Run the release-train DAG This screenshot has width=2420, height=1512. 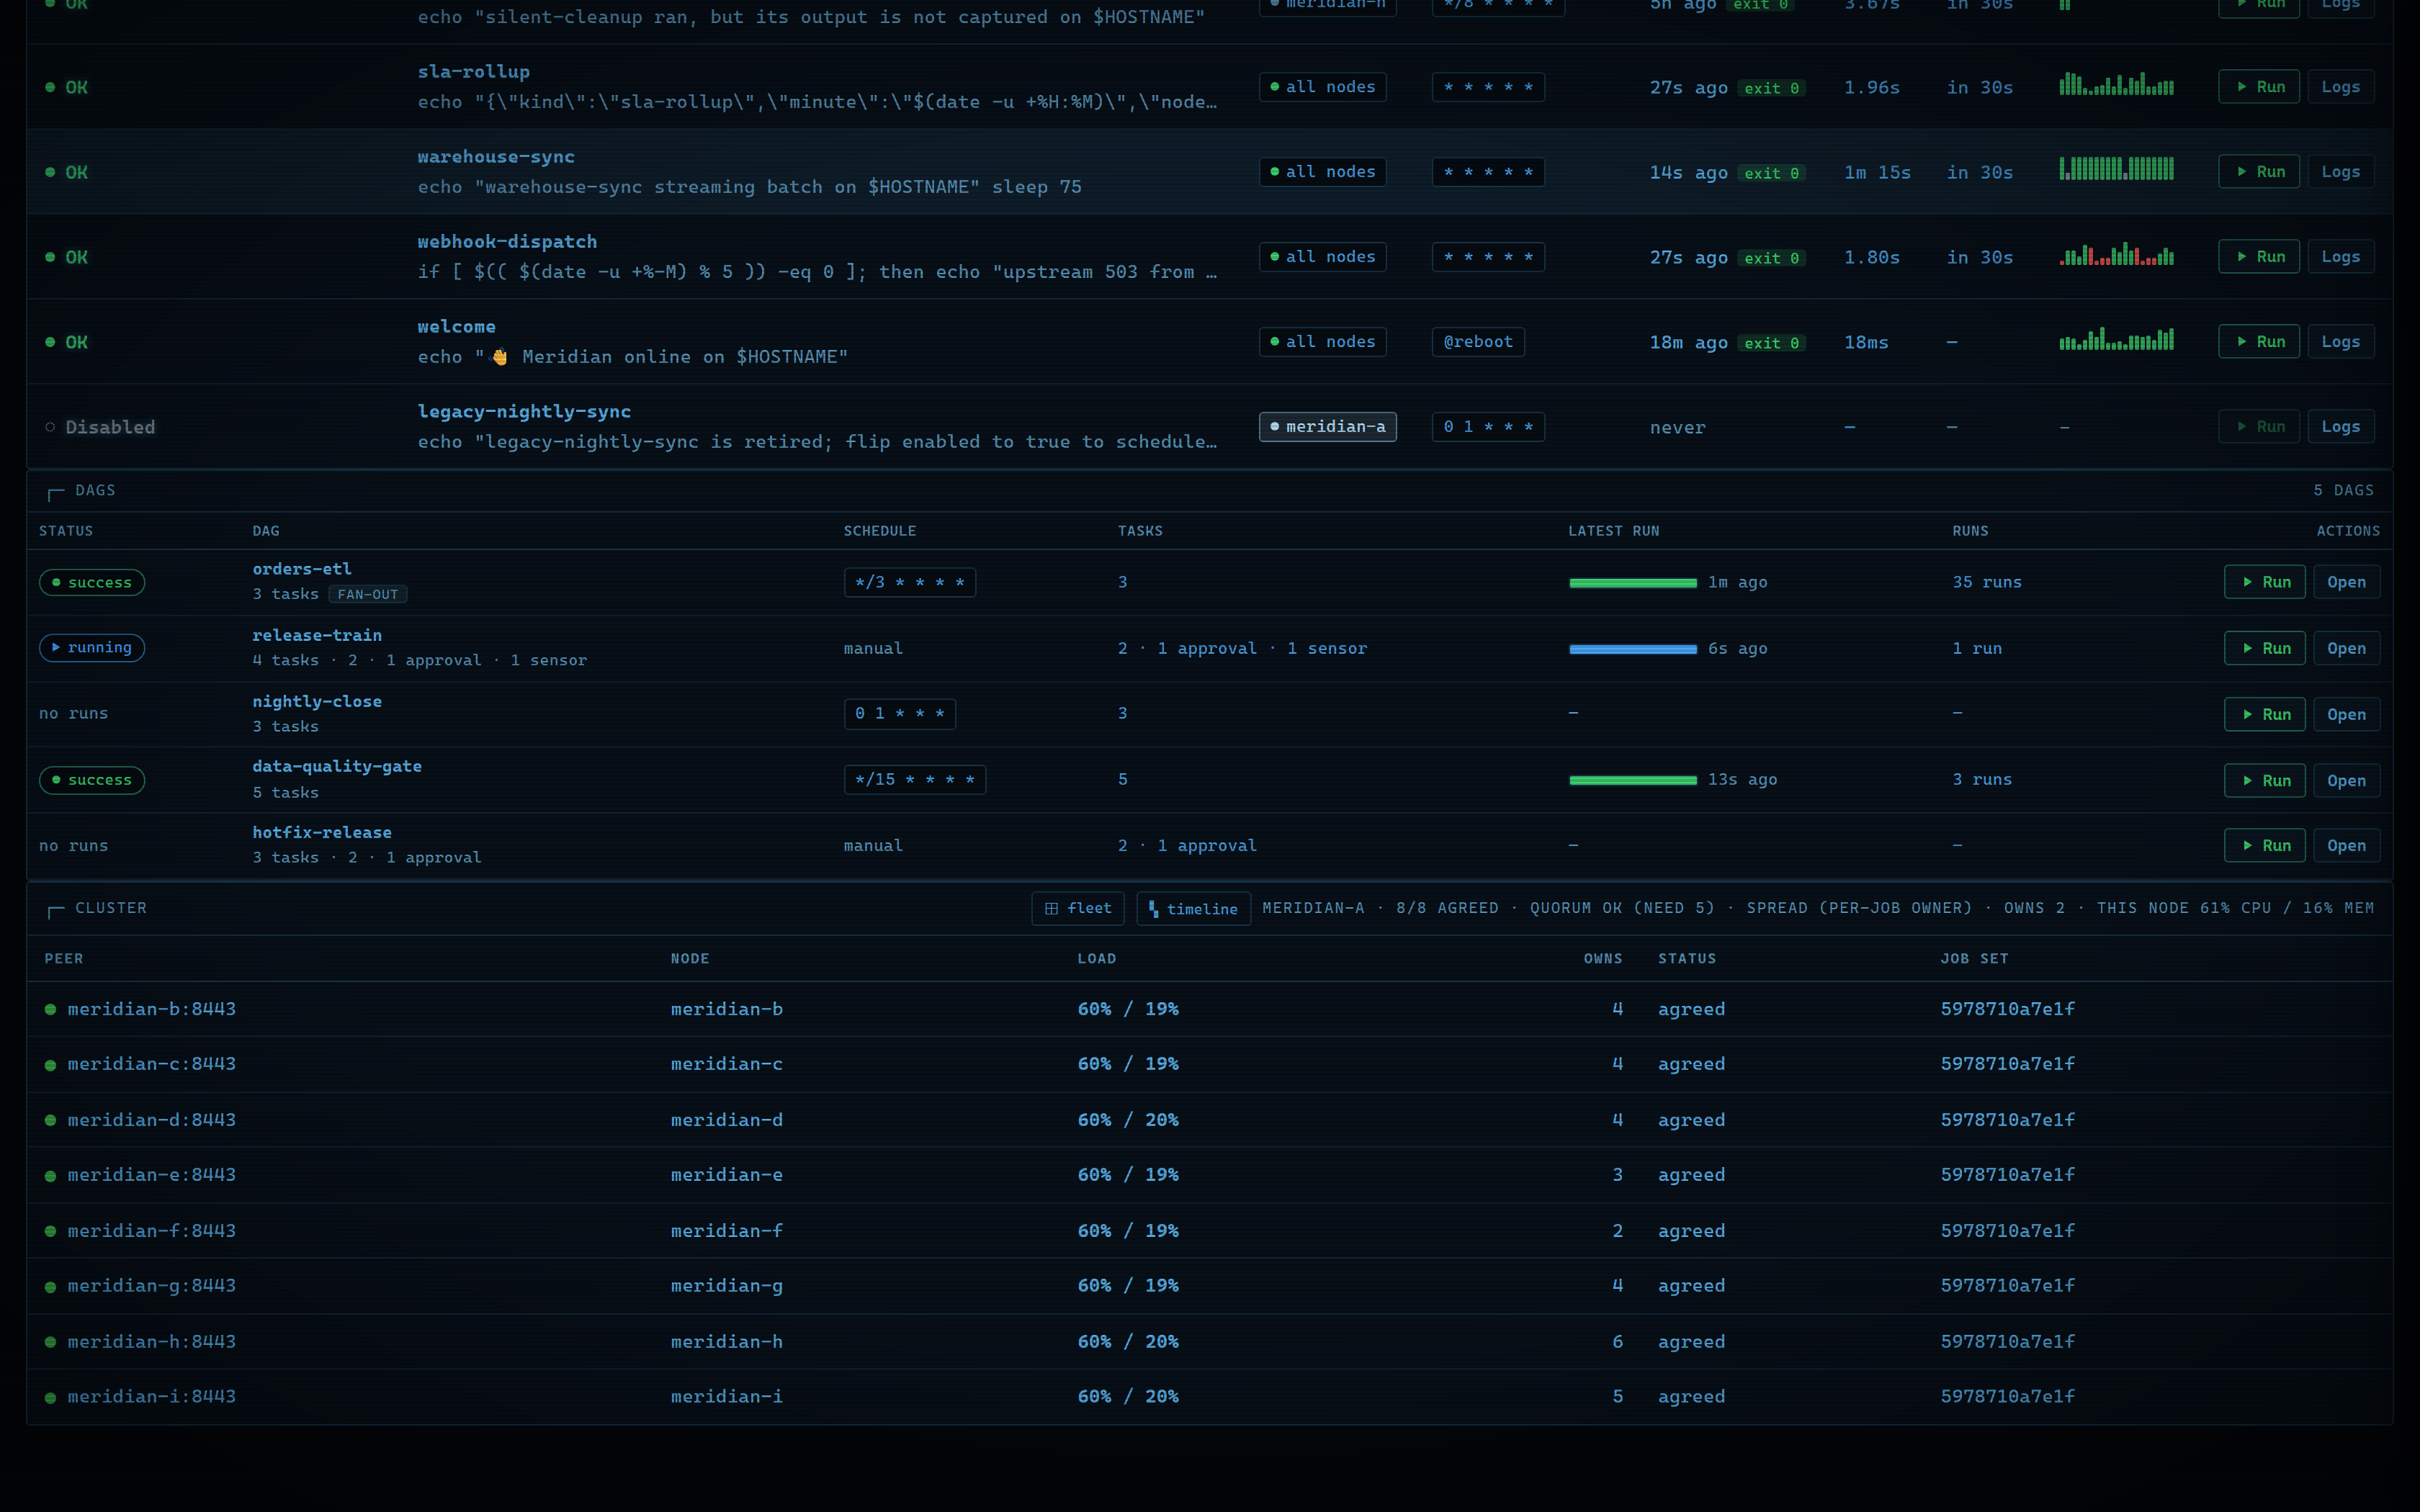point(2264,648)
